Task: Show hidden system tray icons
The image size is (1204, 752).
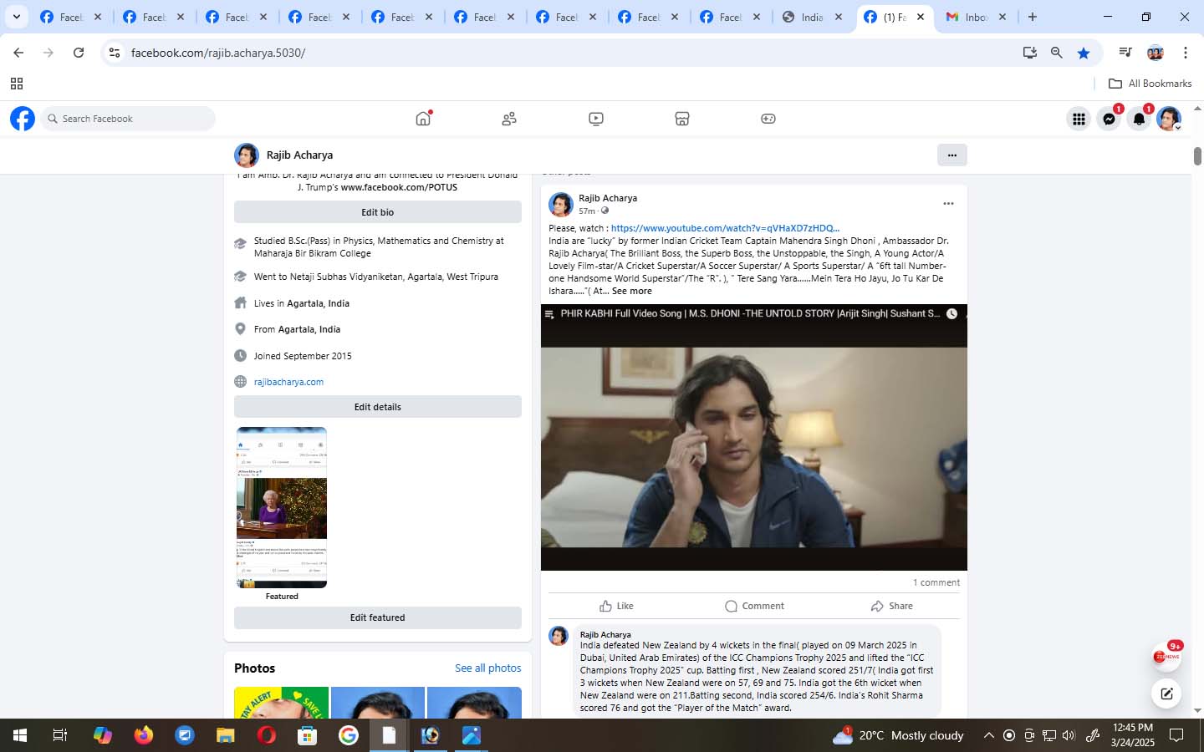Action: pyautogui.click(x=988, y=735)
